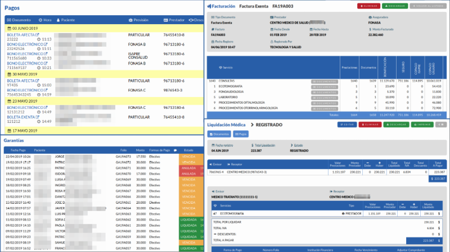Click Eliminar button in Liquidación Médica
The height and width of the screenshot is (252, 450).
click(370, 125)
